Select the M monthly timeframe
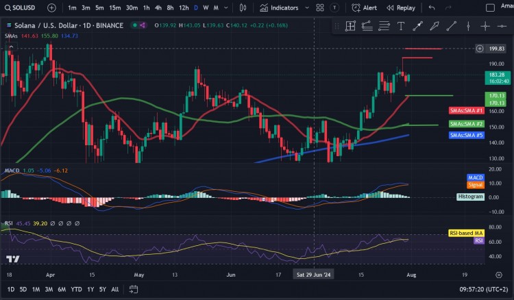The image size is (514, 300). click(x=216, y=8)
